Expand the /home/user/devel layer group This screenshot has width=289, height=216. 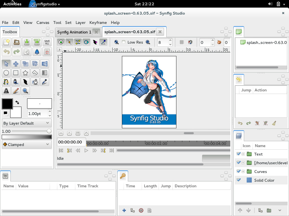coord(243,163)
